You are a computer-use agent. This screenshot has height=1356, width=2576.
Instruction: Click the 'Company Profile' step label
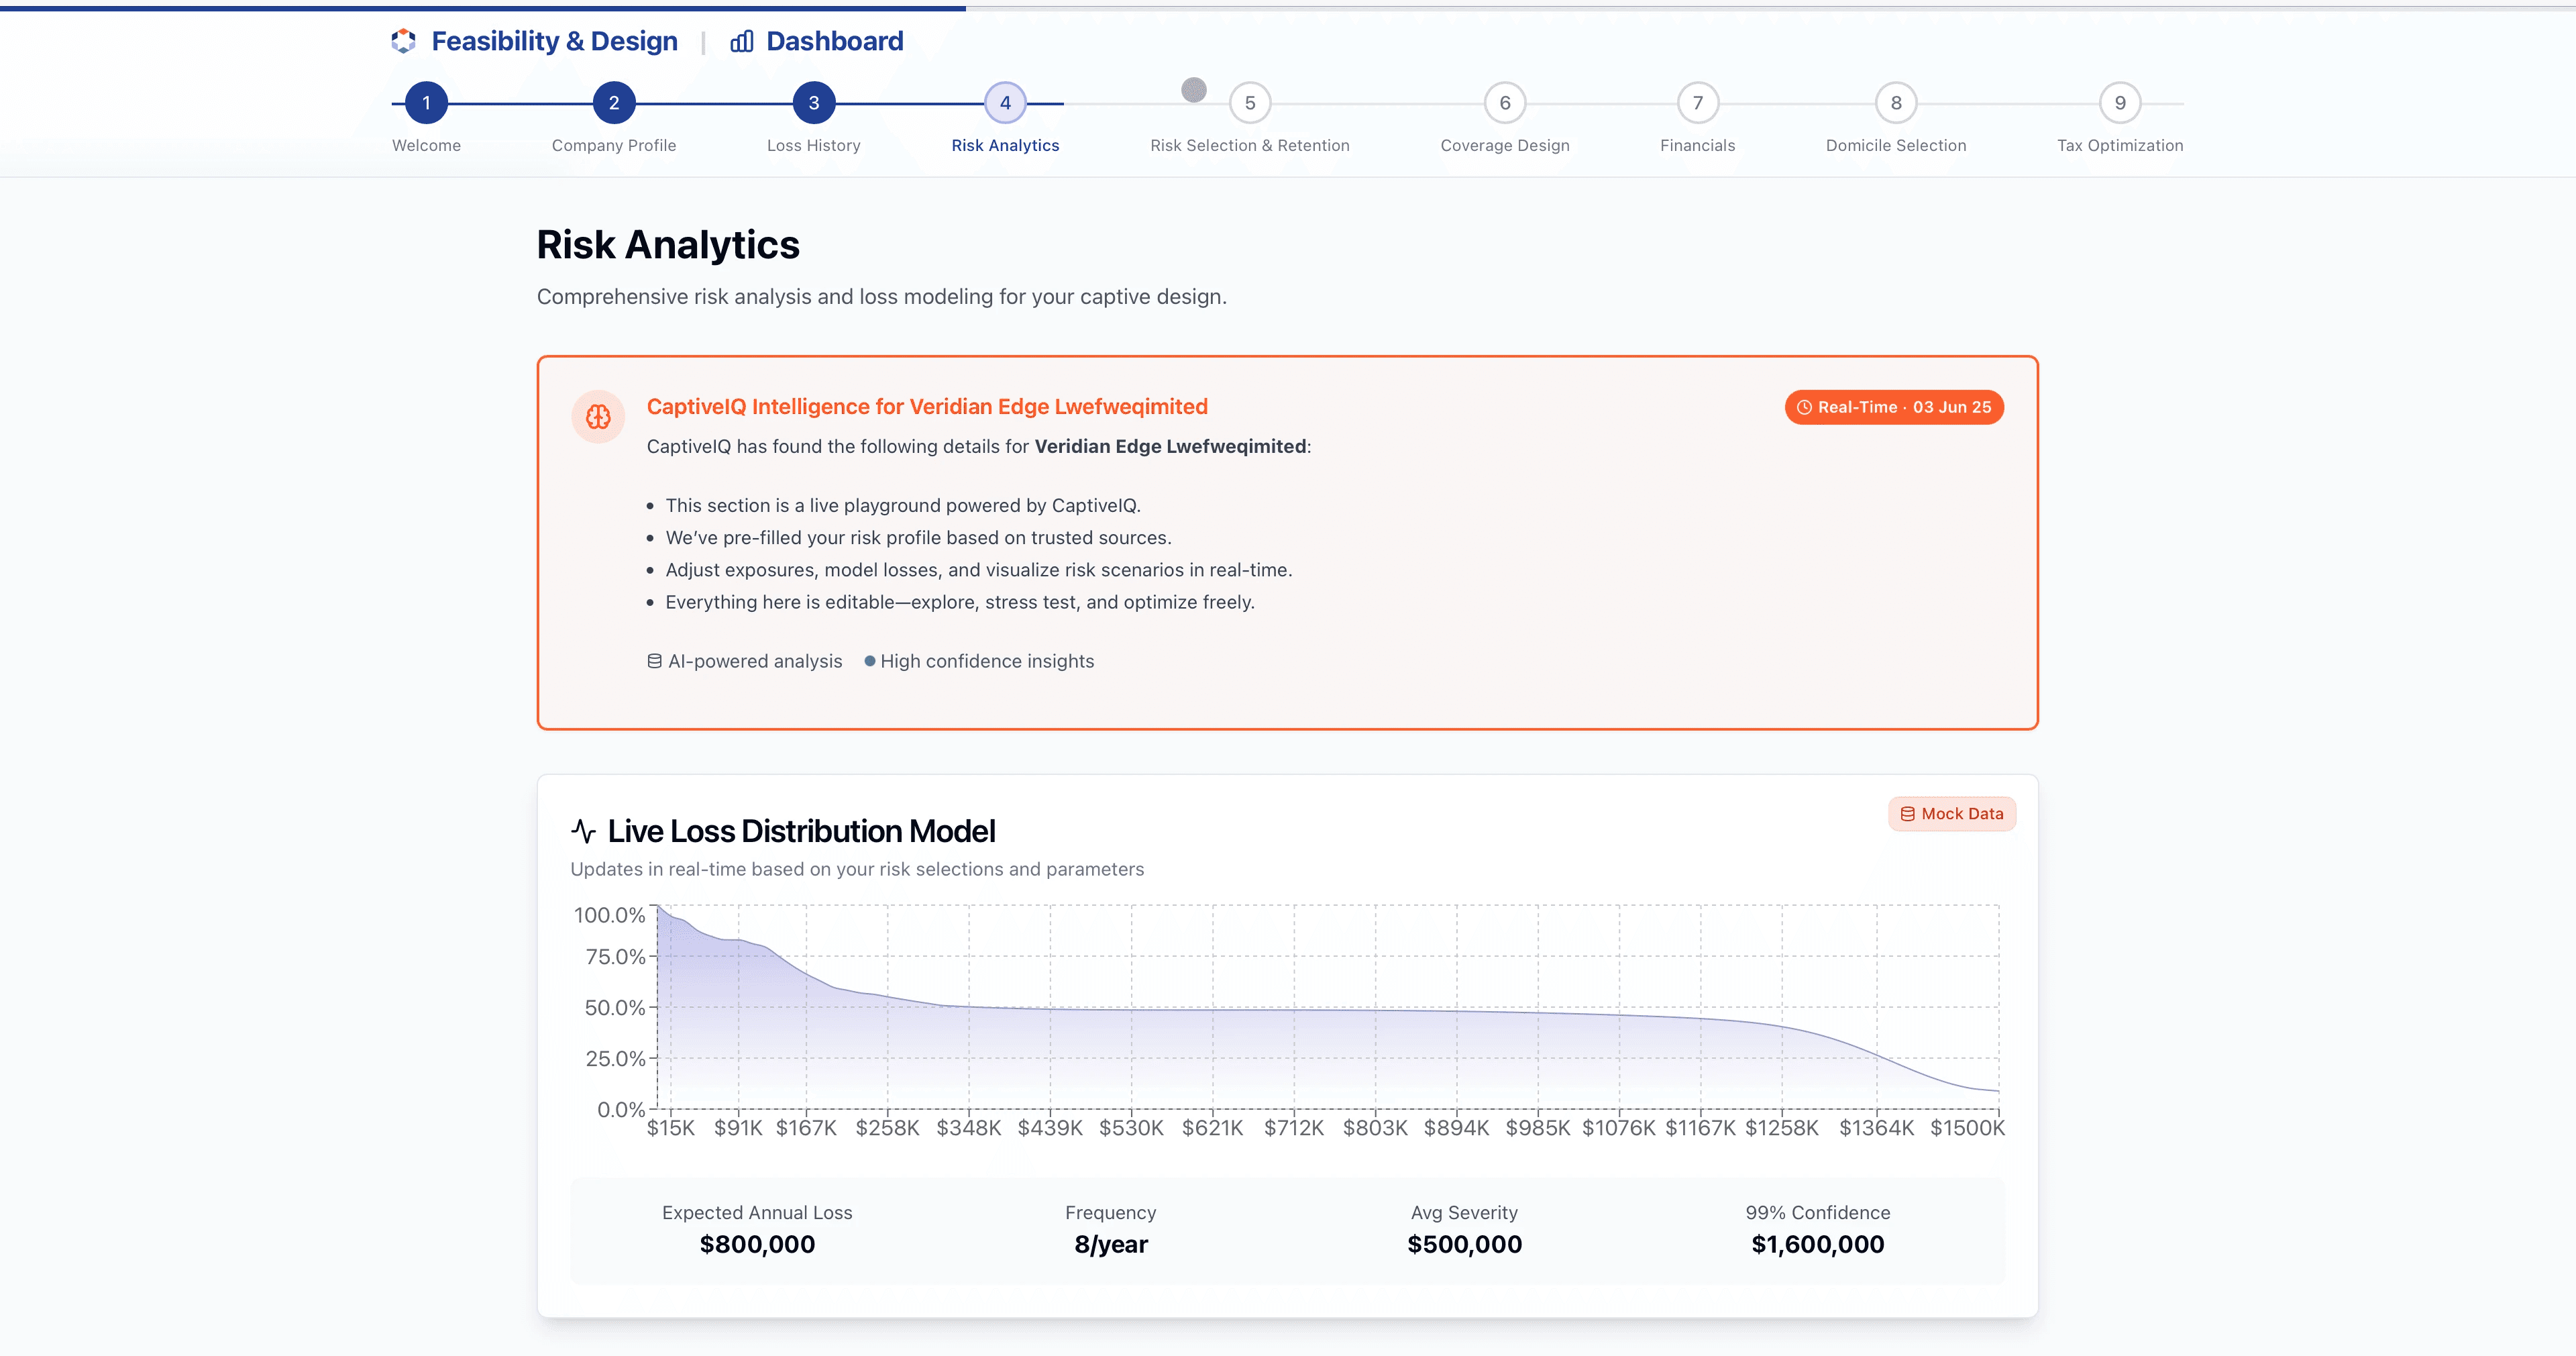[614, 145]
